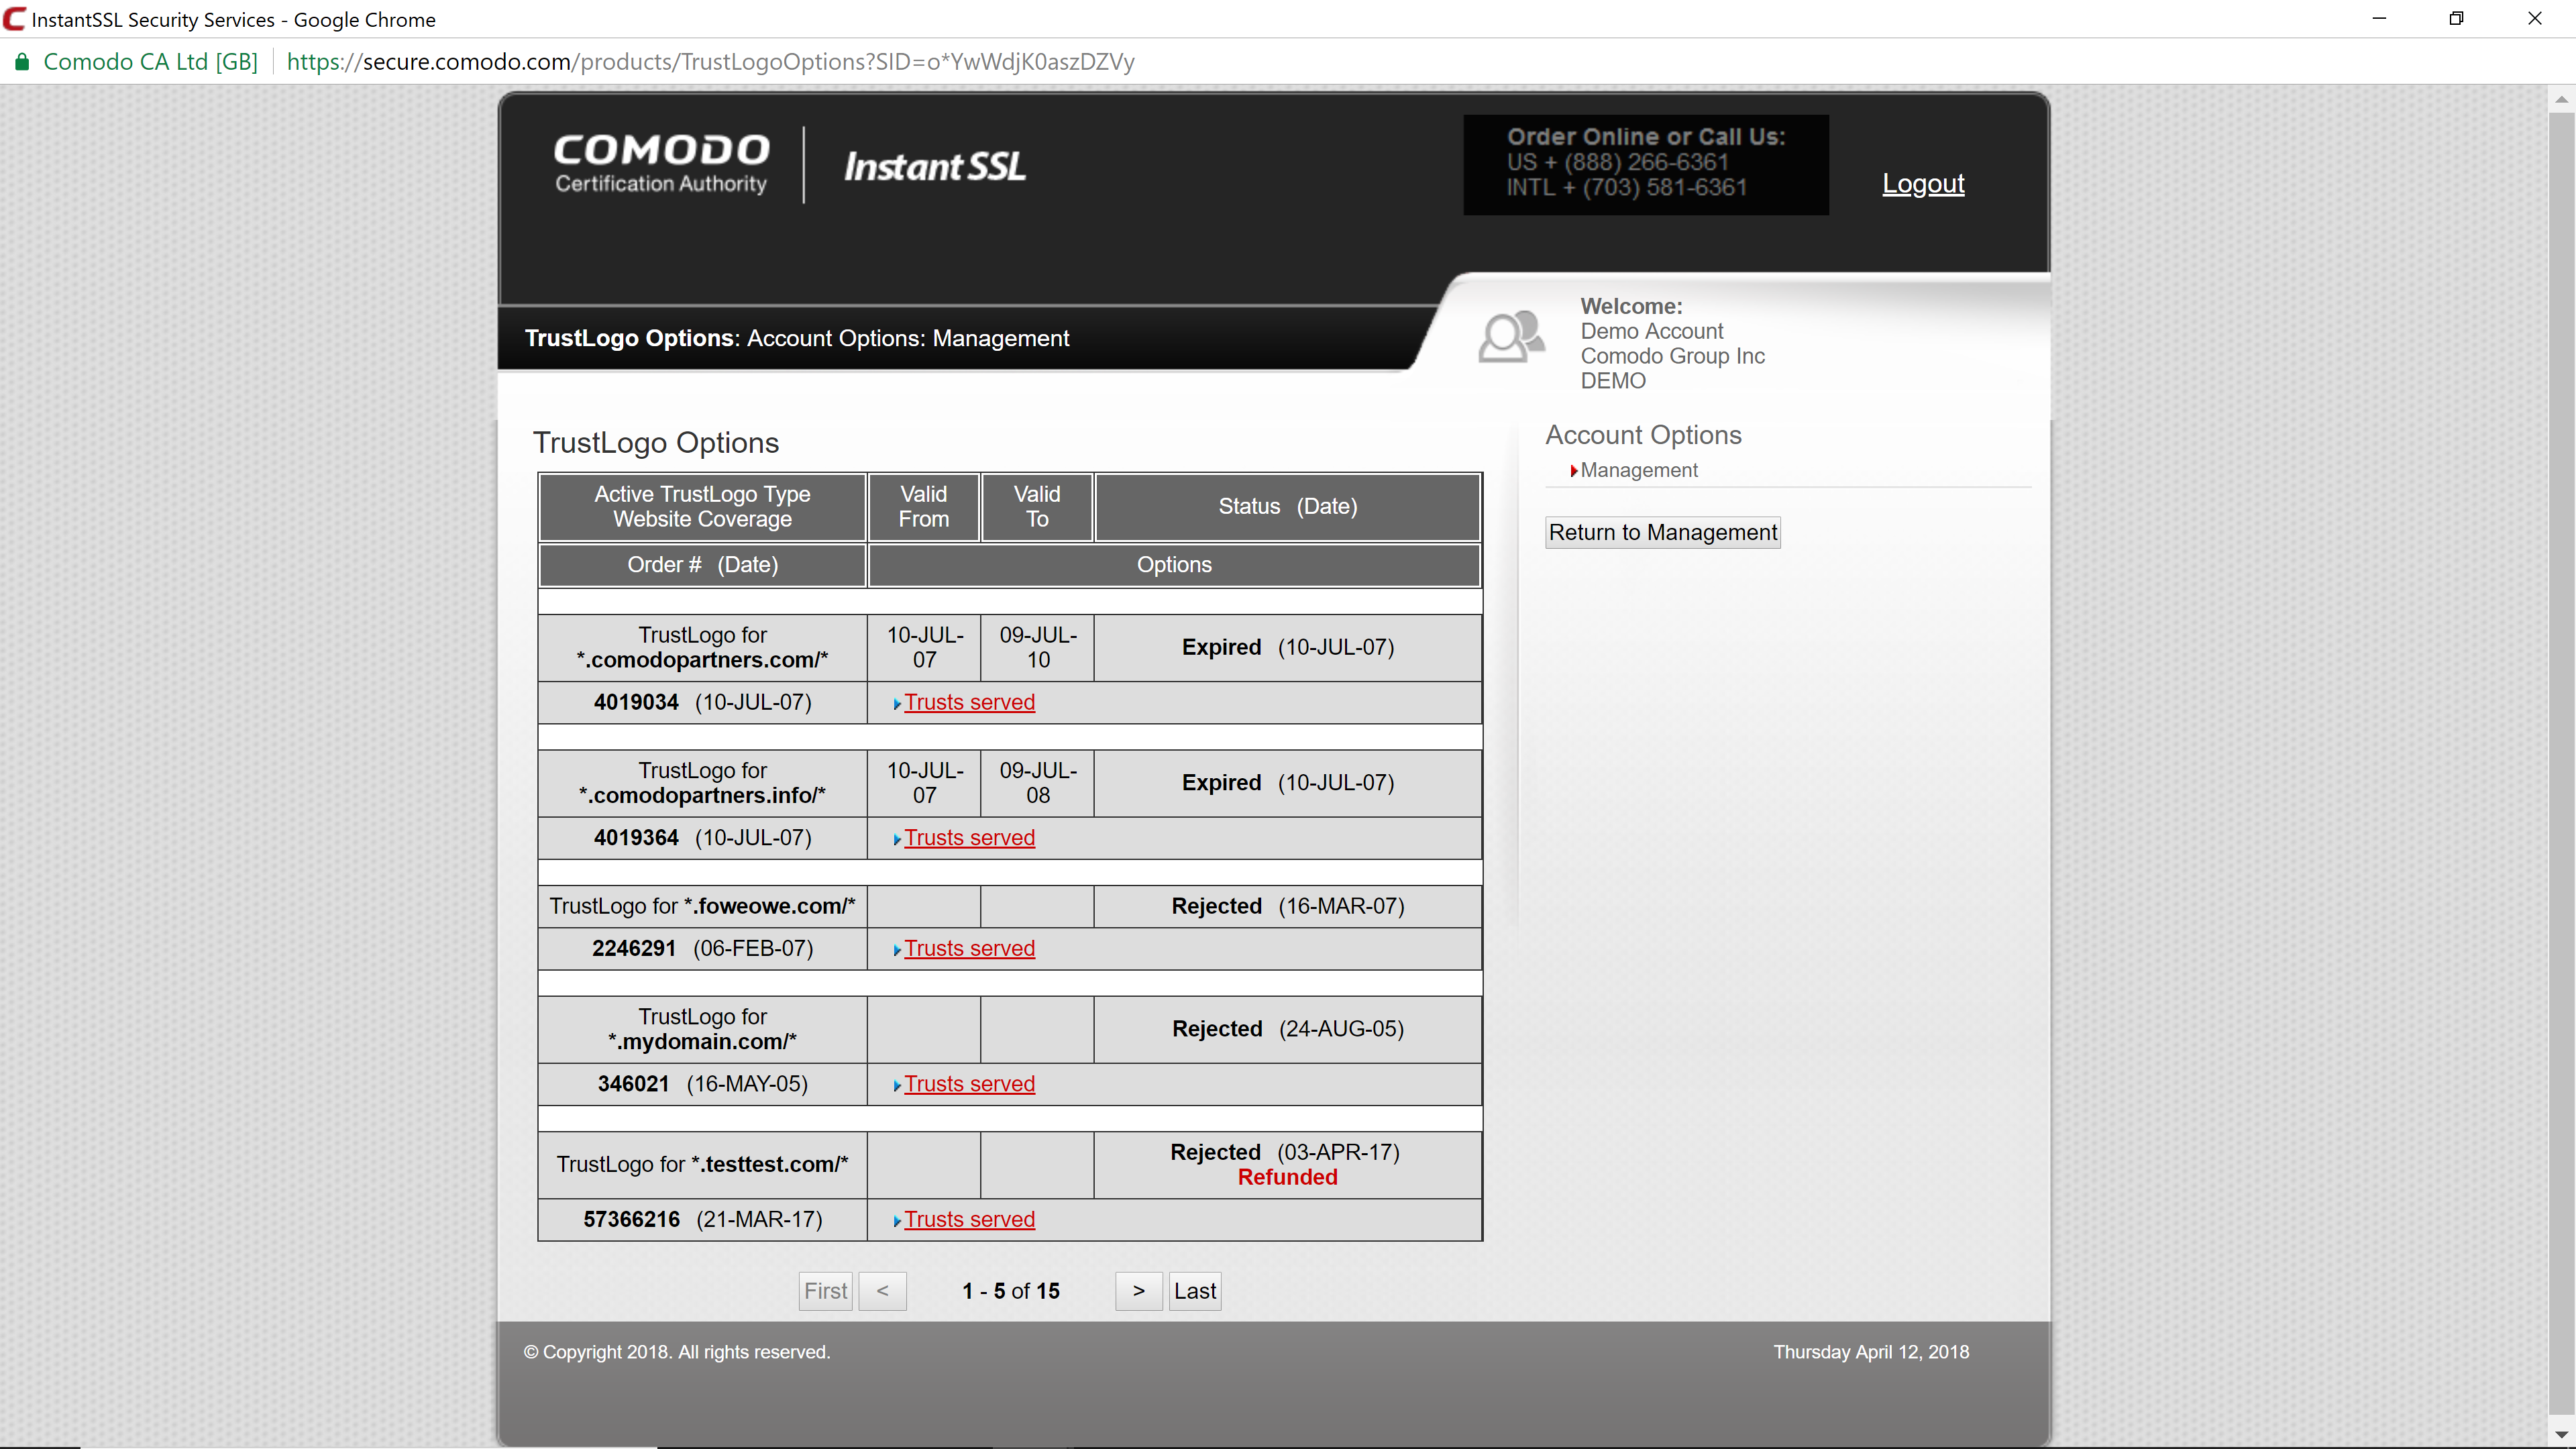Image resolution: width=2576 pixels, height=1449 pixels.
Task: Click the breadcrumb TrustLogo Options: Account Options
Action: click(x=797, y=338)
